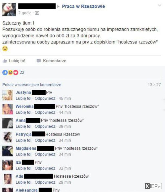Click the 2 godz. post timestamp

25,13
